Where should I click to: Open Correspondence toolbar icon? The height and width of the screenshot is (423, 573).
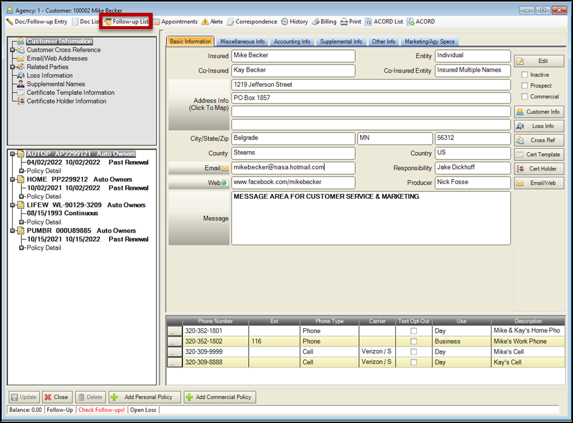[x=231, y=22]
